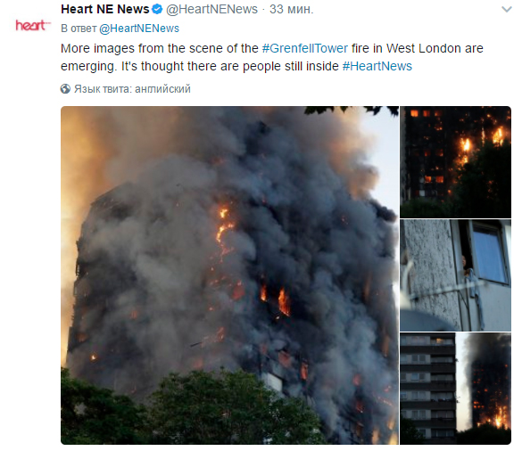Open the large smoke-covered tower photo
The image size is (522, 451).
click(229, 275)
